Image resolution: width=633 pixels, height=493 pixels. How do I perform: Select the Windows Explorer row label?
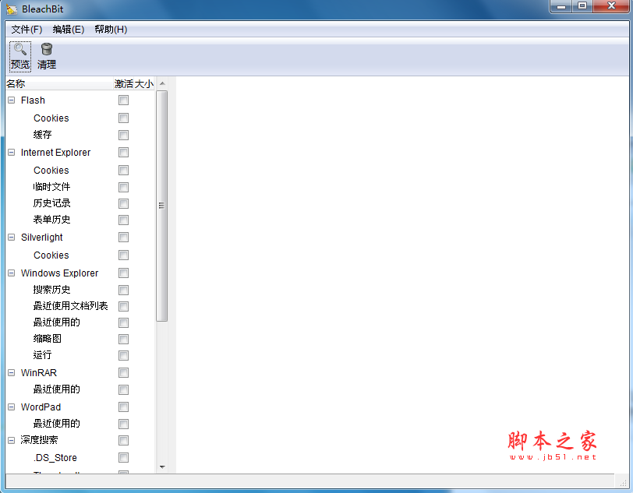(x=60, y=273)
